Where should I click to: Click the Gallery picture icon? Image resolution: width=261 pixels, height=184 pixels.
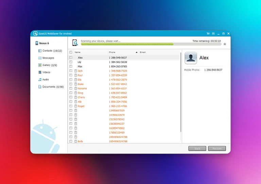tap(40, 65)
